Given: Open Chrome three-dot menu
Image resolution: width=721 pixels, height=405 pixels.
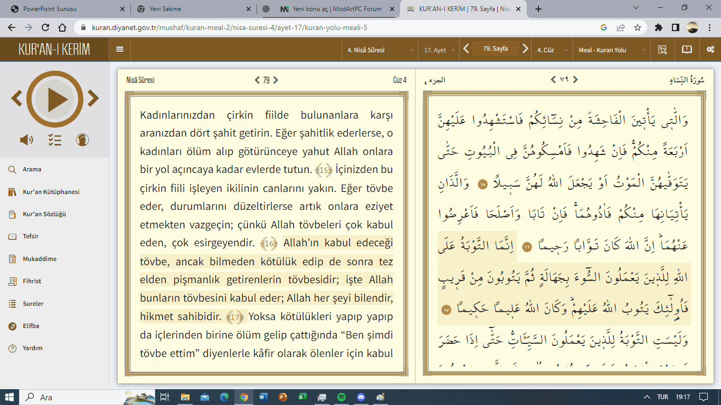Looking at the screenshot, I should [709, 27].
